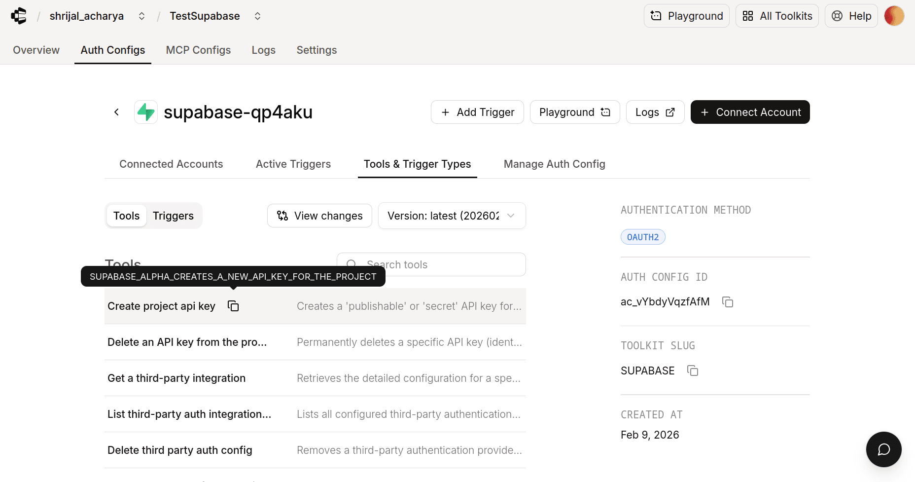Click the Feb 9, 2026 date
The image size is (915, 482).
coord(650,435)
